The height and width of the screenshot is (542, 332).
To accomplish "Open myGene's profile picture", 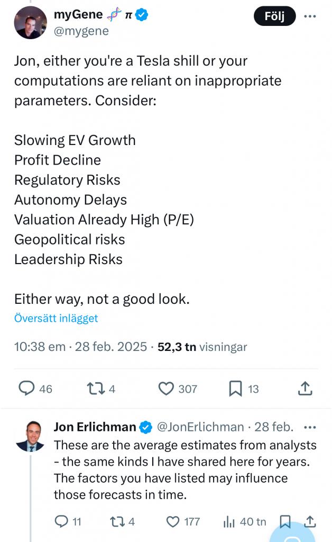I will [x=30, y=23].
